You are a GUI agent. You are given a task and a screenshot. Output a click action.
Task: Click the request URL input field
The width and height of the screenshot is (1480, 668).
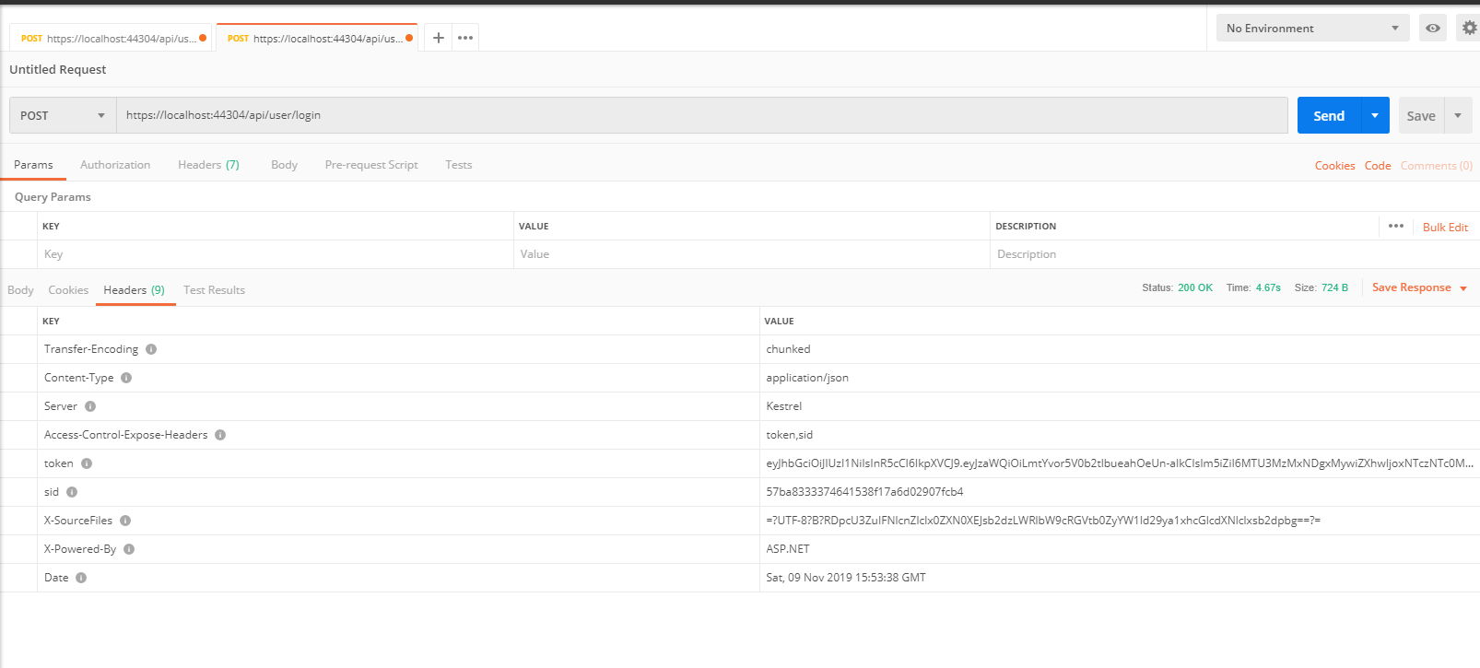pos(700,115)
